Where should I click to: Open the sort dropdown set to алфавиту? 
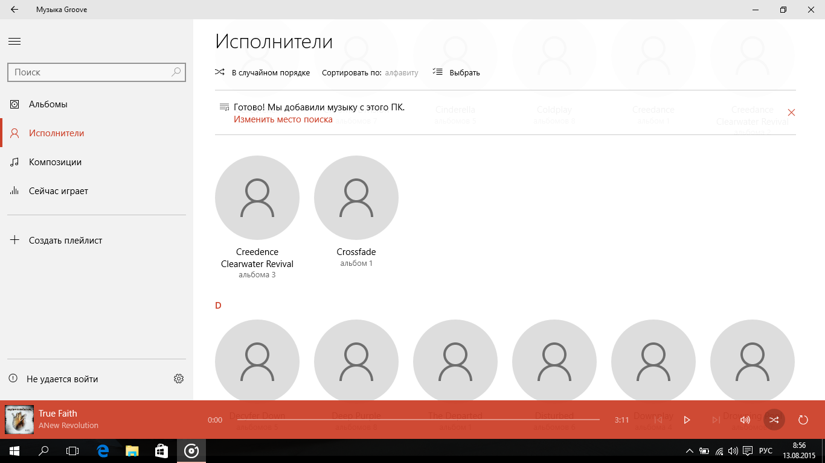[x=402, y=73]
